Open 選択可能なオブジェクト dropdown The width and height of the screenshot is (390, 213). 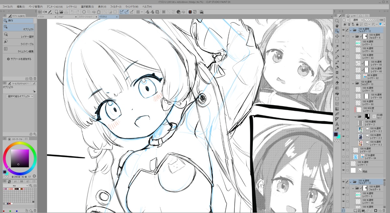point(20,96)
